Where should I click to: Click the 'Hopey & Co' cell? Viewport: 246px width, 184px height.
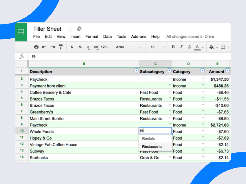(x=84, y=138)
